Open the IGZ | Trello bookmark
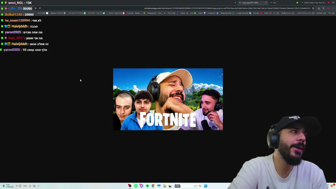 (x=43, y=13)
